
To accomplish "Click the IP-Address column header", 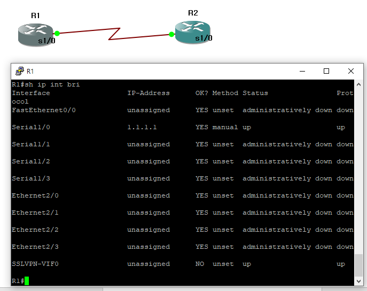I will coord(149,93).
